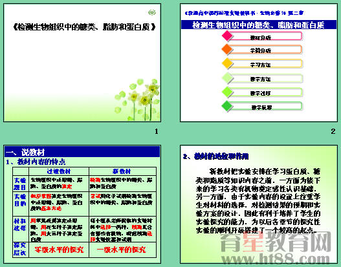The width and height of the screenshot is (341, 267).
Task: Click the 一、说教材 header bar
Action: click(82, 152)
